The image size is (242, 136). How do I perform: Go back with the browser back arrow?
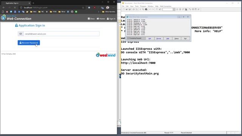[x=4, y=8]
